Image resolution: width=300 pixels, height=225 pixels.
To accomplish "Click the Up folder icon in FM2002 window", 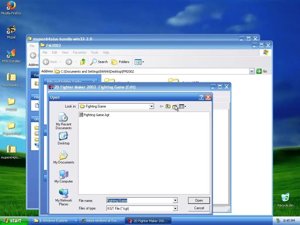I will pyautogui.click(x=83, y=62).
